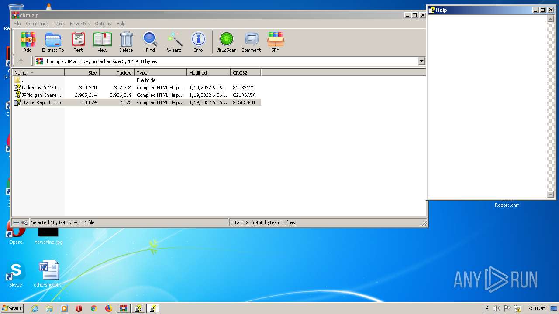Click status text 'Total 3,286,458 bytes in 3 files'
This screenshot has width=559, height=314.
pyautogui.click(x=262, y=222)
